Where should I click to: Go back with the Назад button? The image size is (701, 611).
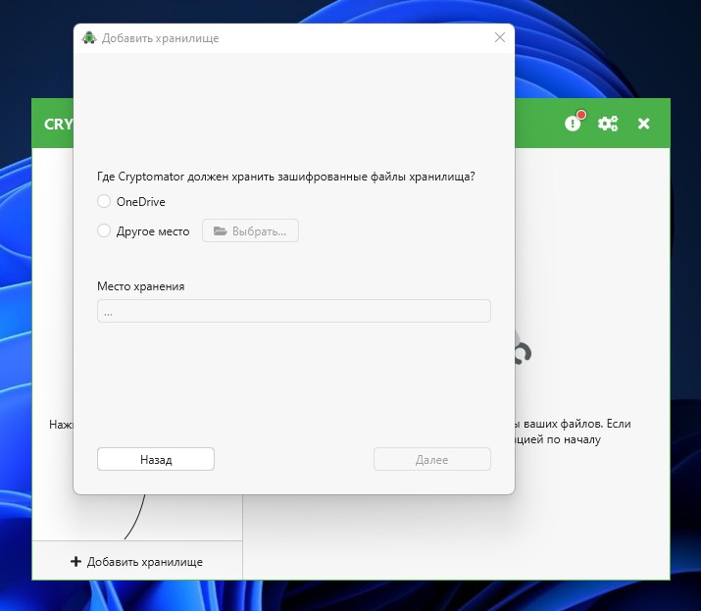pos(156,459)
